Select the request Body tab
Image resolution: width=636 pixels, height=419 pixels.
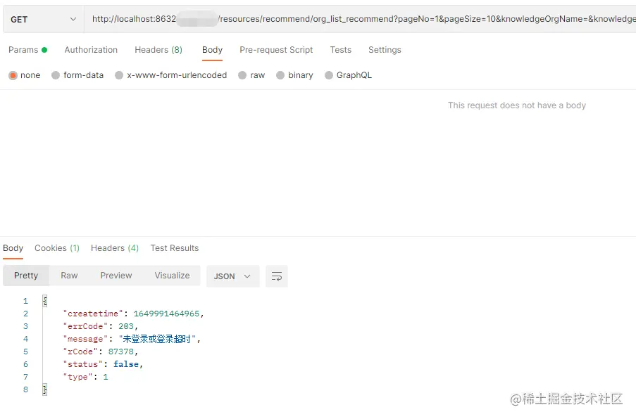(212, 50)
